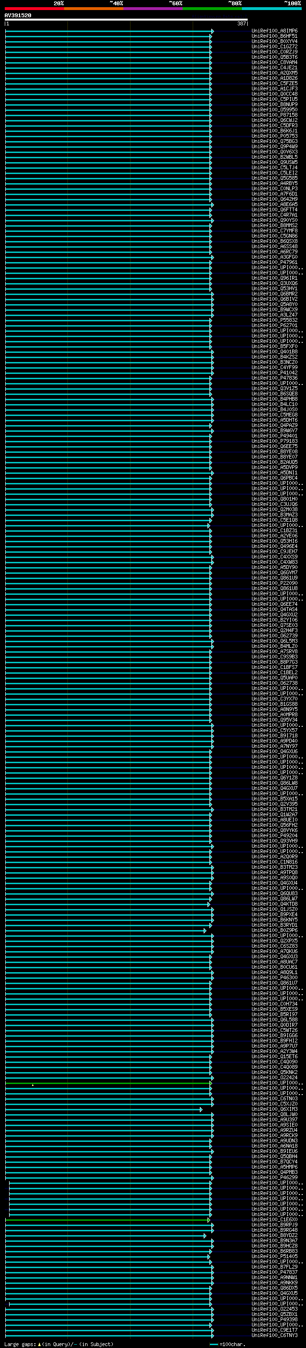Click the alignment bar for UniRef100_B8YDZ2

(106, 1236)
